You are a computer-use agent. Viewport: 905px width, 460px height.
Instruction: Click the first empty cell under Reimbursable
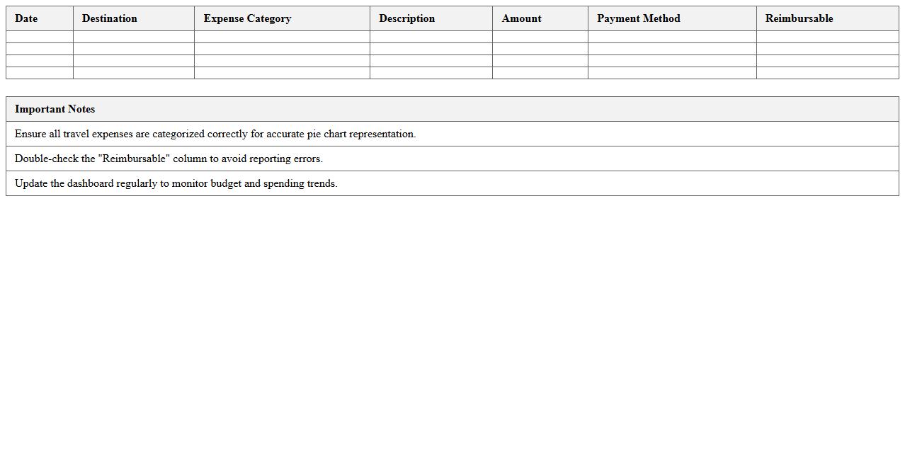827,37
